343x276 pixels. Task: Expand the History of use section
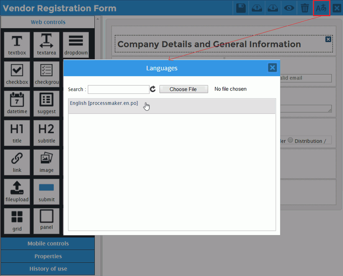coord(48,269)
